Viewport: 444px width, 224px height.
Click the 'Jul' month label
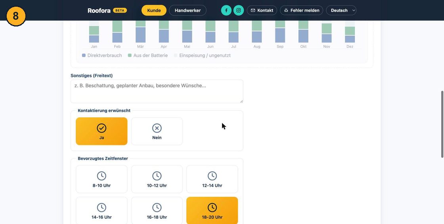pyautogui.click(x=233, y=47)
